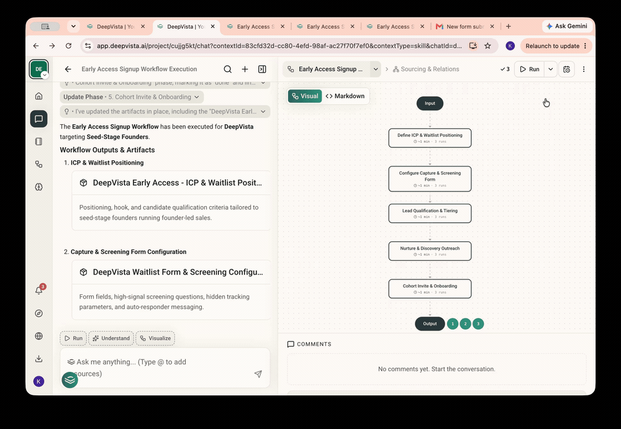Open the compass explore icon
This screenshot has width=621, height=429.
(39, 314)
